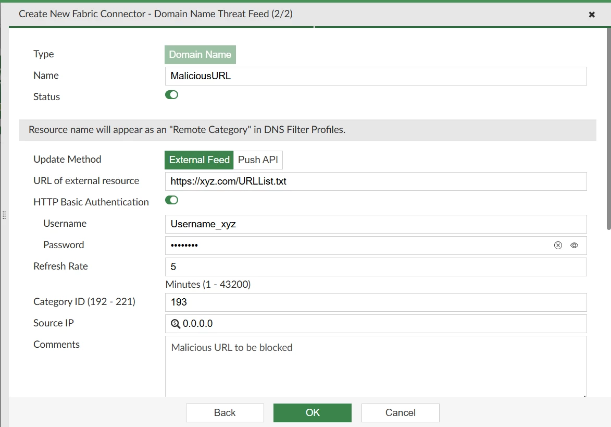611x427 pixels.
Task: Click the Remote Category info message text
Action: click(x=187, y=130)
